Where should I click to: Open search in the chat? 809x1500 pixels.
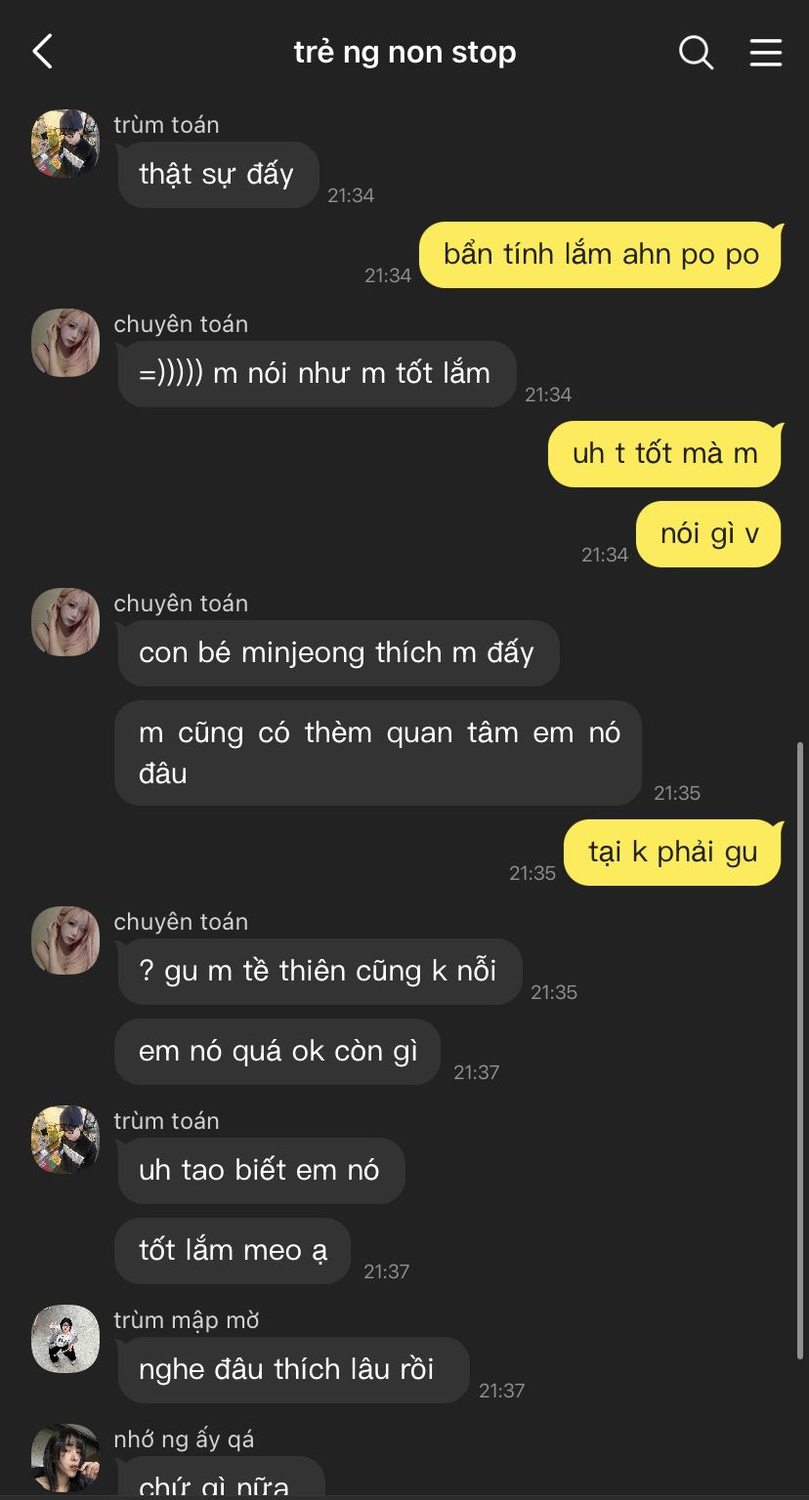pyautogui.click(x=696, y=52)
